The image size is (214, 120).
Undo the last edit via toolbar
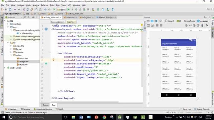pos(15,10)
